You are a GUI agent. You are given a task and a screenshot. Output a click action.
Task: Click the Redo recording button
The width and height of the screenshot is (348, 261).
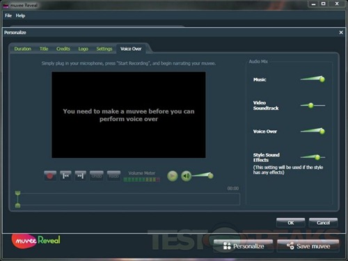click(113, 176)
